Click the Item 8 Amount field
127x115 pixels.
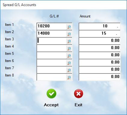coord(99,77)
